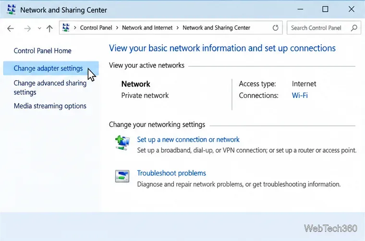Expand the chevron before Control Panel
The image size is (365, 241).
pyautogui.click(x=75, y=28)
